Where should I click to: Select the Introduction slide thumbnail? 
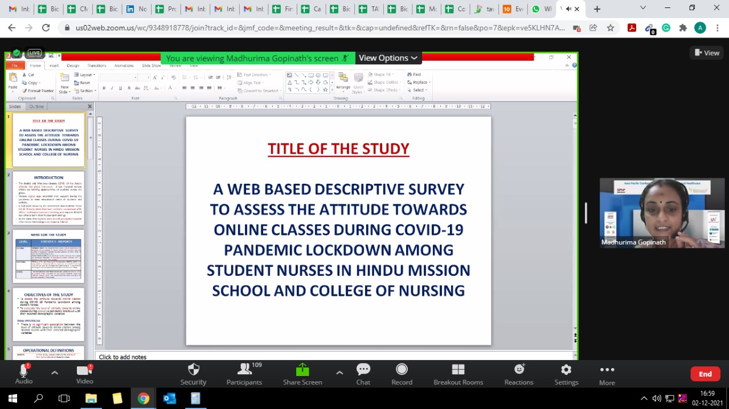pyautogui.click(x=48, y=198)
